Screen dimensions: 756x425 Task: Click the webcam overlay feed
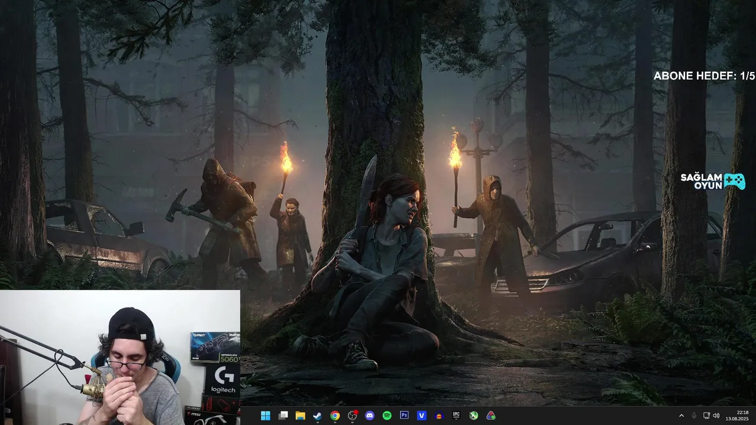pos(120,357)
